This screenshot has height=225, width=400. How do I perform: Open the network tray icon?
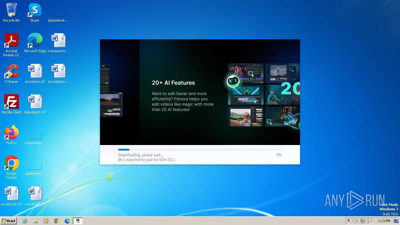coord(363,221)
